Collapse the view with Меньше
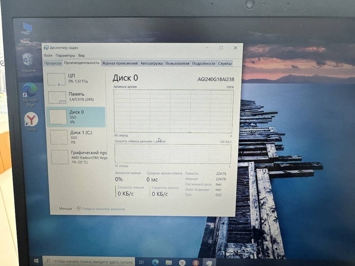This screenshot has height=266, width=355. 62,208
